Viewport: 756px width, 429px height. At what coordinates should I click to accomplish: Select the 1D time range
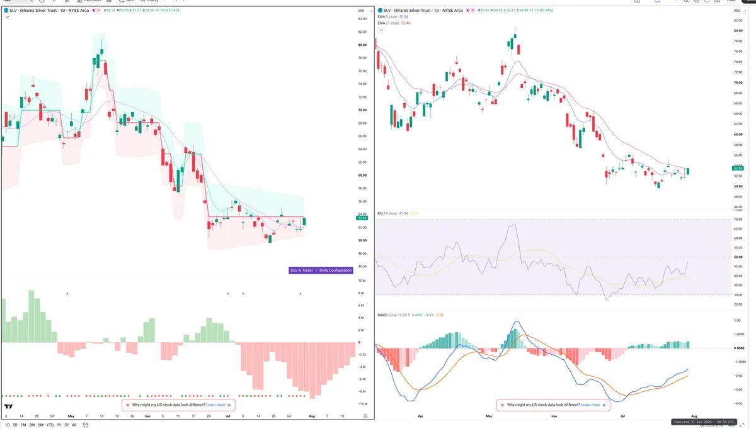click(x=8, y=425)
